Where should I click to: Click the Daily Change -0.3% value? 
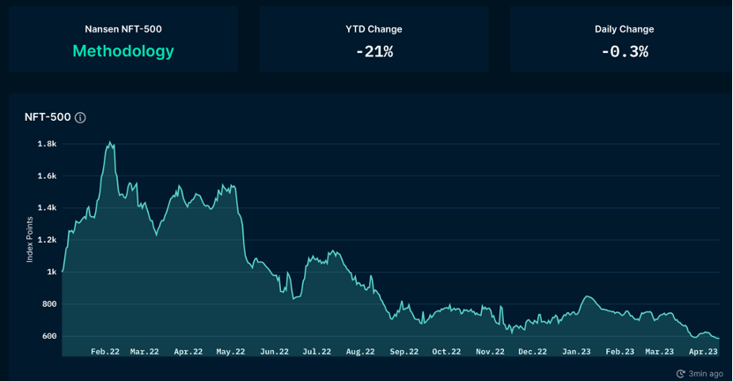click(624, 52)
